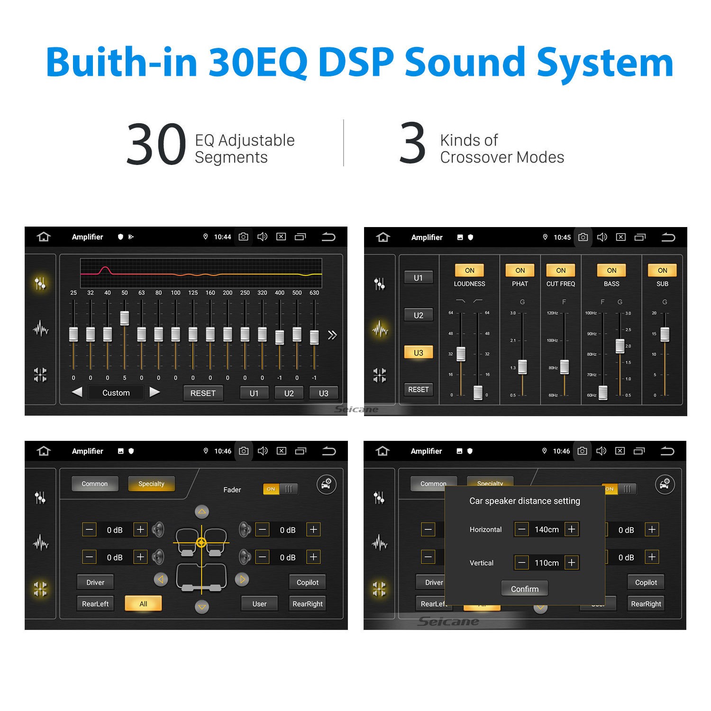Viewport: 711px width, 711px height.
Task: Decrease Horizontal distance with minus
Action: tap(522, 529)
